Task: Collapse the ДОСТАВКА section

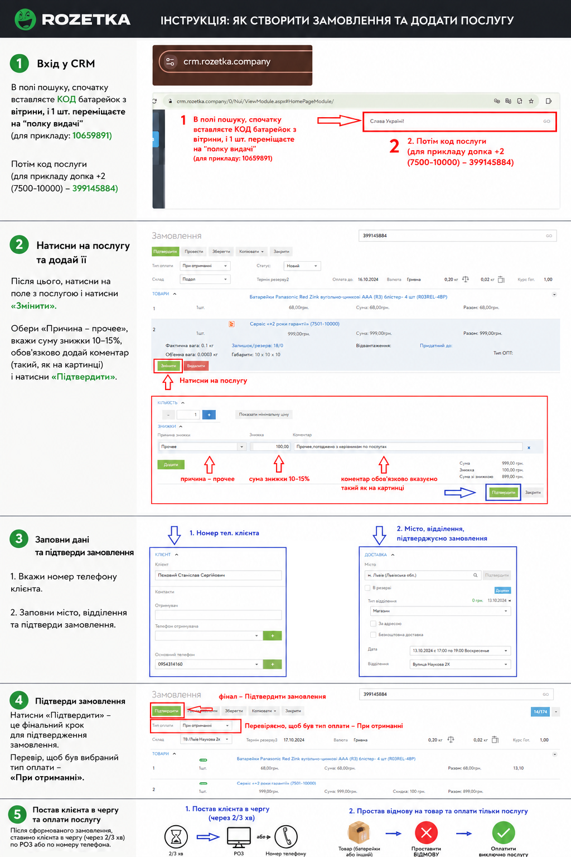Action: 393,555
